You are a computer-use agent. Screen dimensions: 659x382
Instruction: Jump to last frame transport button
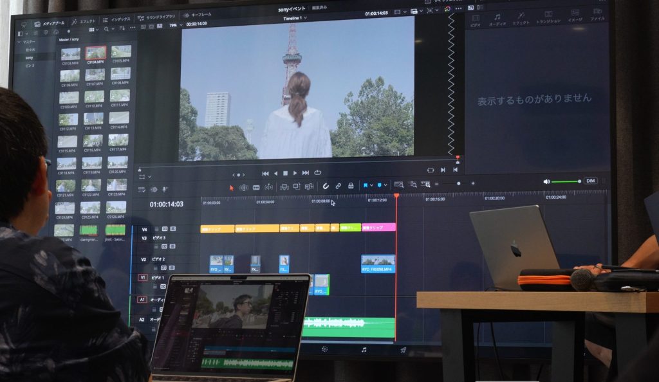coord(306,172)
